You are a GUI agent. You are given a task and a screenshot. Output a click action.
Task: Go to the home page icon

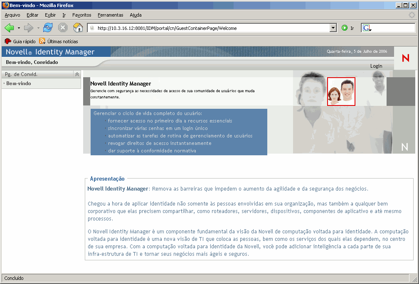tap(78, 28)
